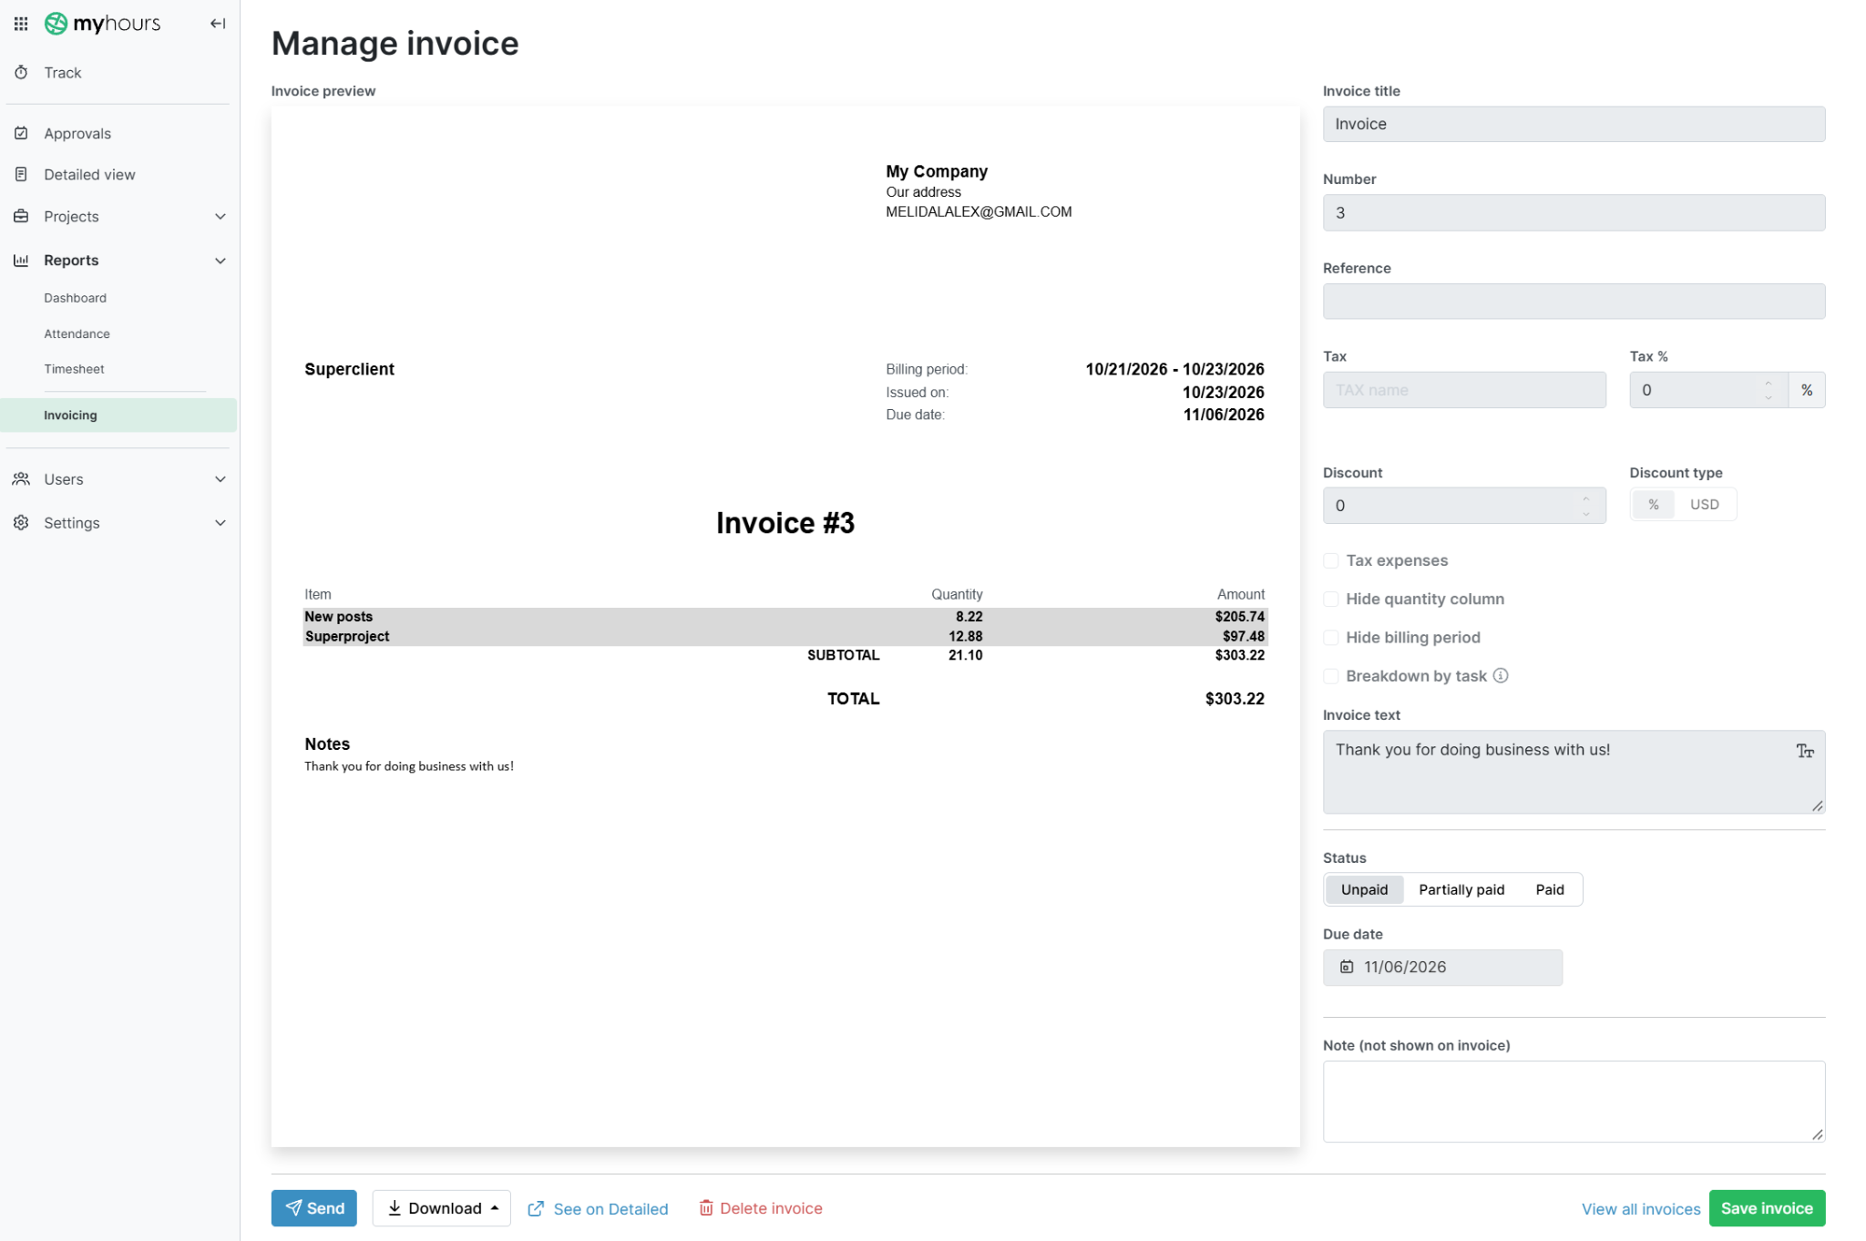Viewport: 1866px width, 1241px height.
Task: Open the apps grid icon
Action: [21, 24]
